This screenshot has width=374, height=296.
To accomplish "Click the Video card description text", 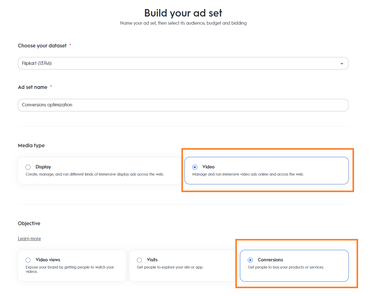I will pos(248,174).
